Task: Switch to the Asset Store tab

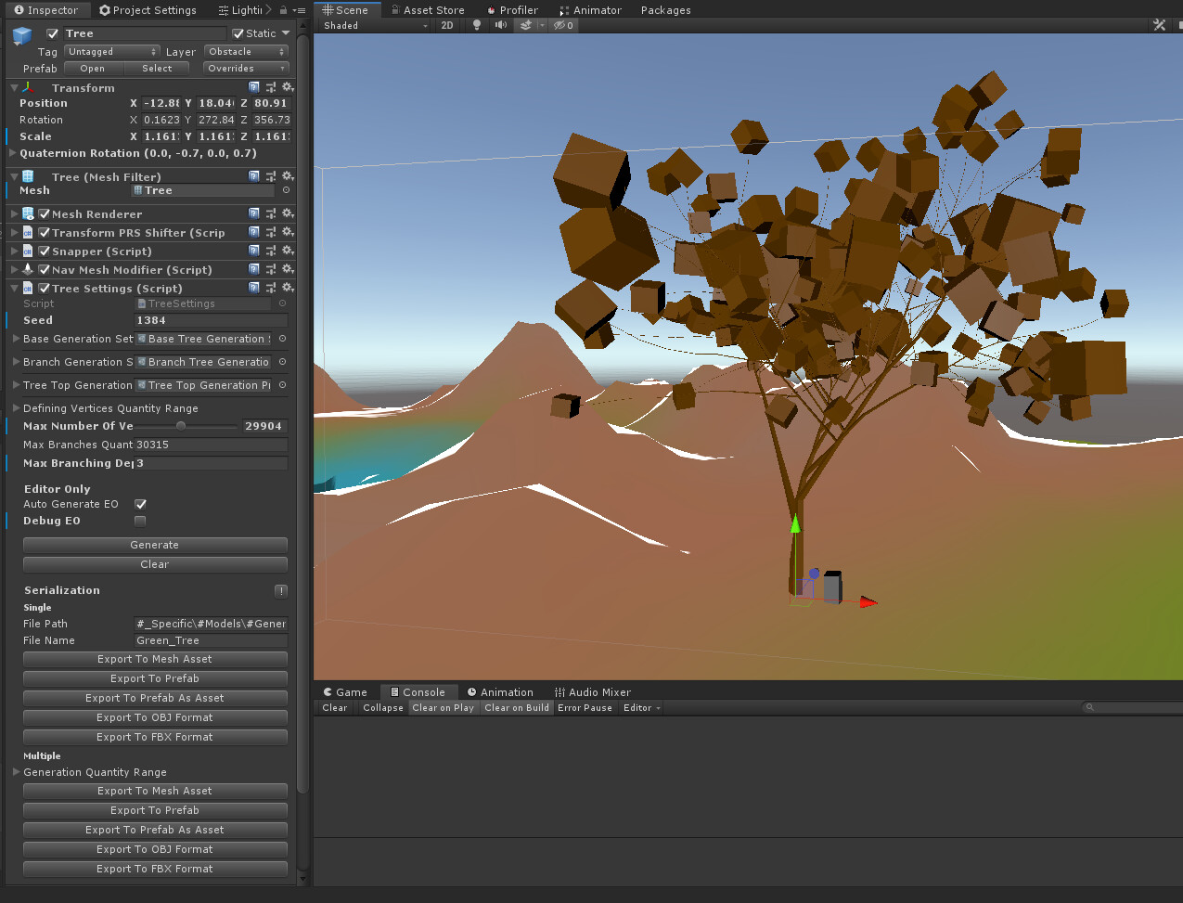Action: coord(427,10)
